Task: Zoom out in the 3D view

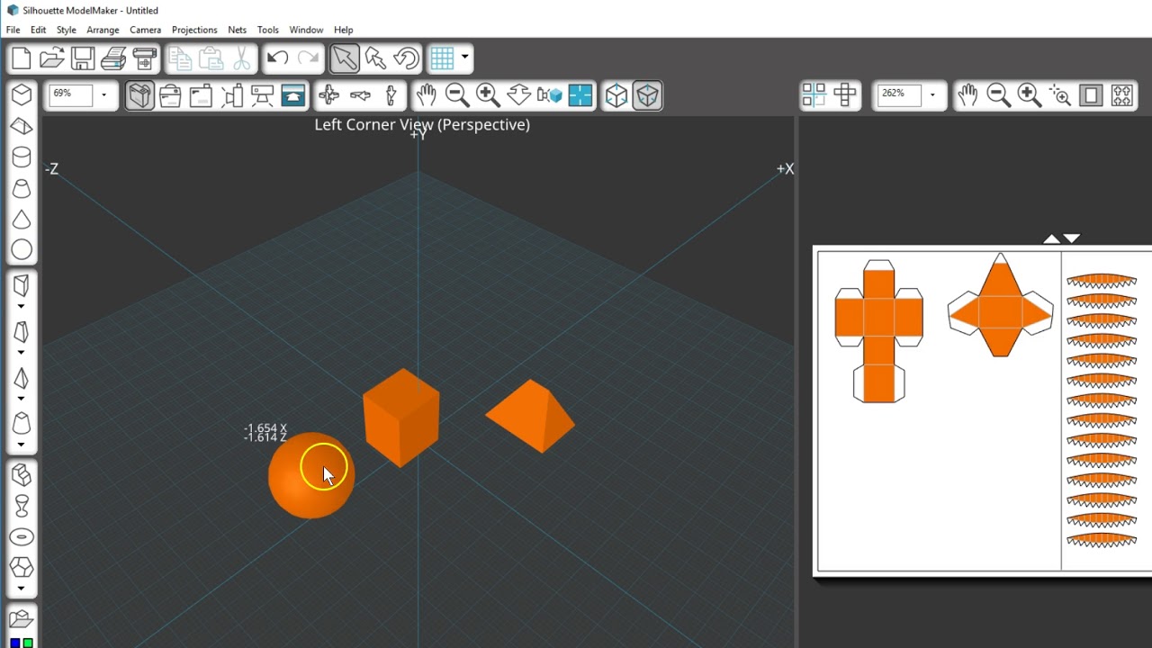Action: click(x=457, y=95)
